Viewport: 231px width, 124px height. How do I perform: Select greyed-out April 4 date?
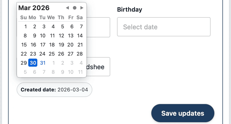point(81,63)
